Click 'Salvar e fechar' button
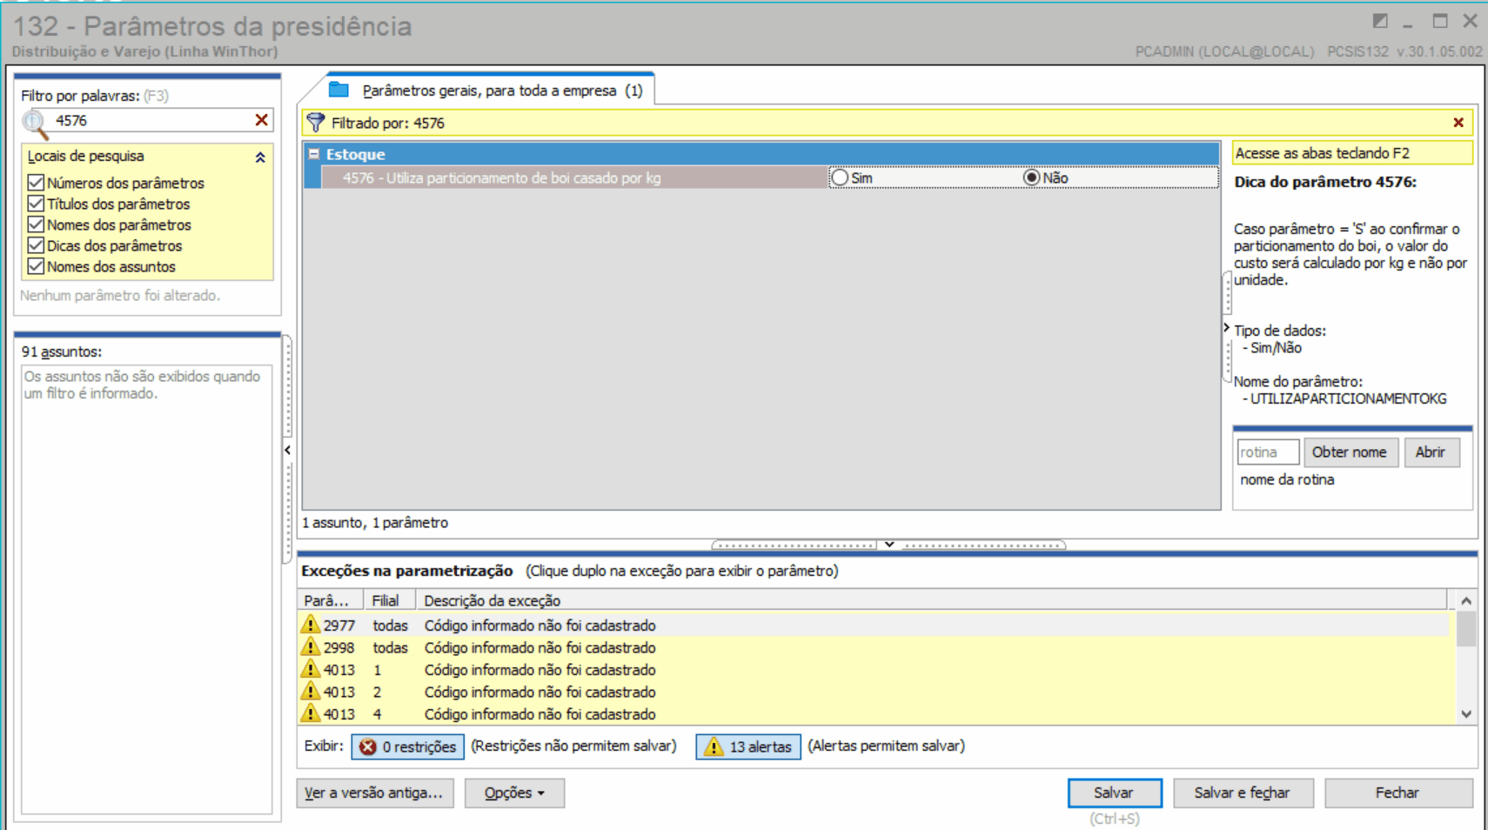The height and width of the screenshot is (830, 1488). (x=1243, y=793)
